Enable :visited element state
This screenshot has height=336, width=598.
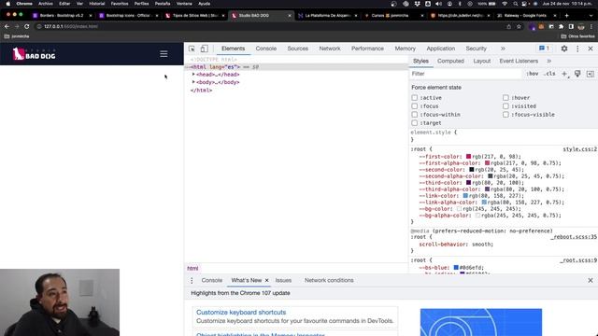[505, 106]
